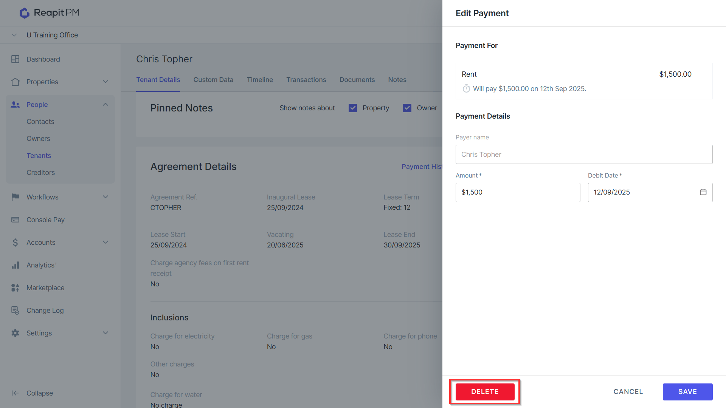Screen dimensions: 726x408
Task: Open the Timeline tab
Action: click(x=260, y=80)
